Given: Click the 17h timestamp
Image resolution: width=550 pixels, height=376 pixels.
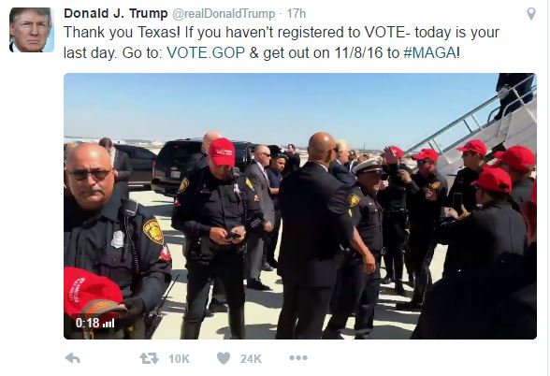Looking at the screenshot, I should tap(297, 14).
